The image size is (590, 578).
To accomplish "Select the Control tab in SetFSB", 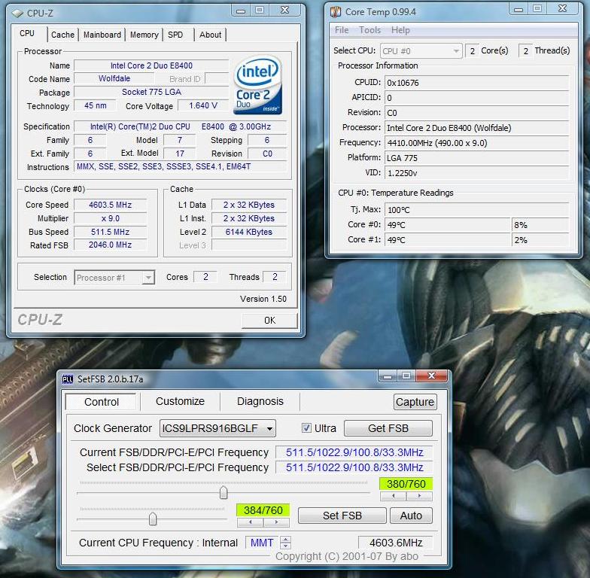I will click(101, 402).
